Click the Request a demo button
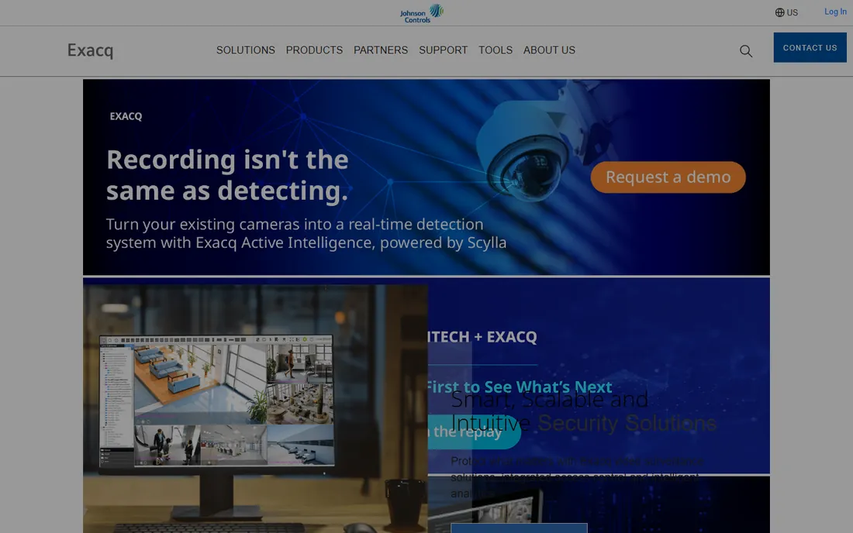The image size is (853, 533). (668, 177)
